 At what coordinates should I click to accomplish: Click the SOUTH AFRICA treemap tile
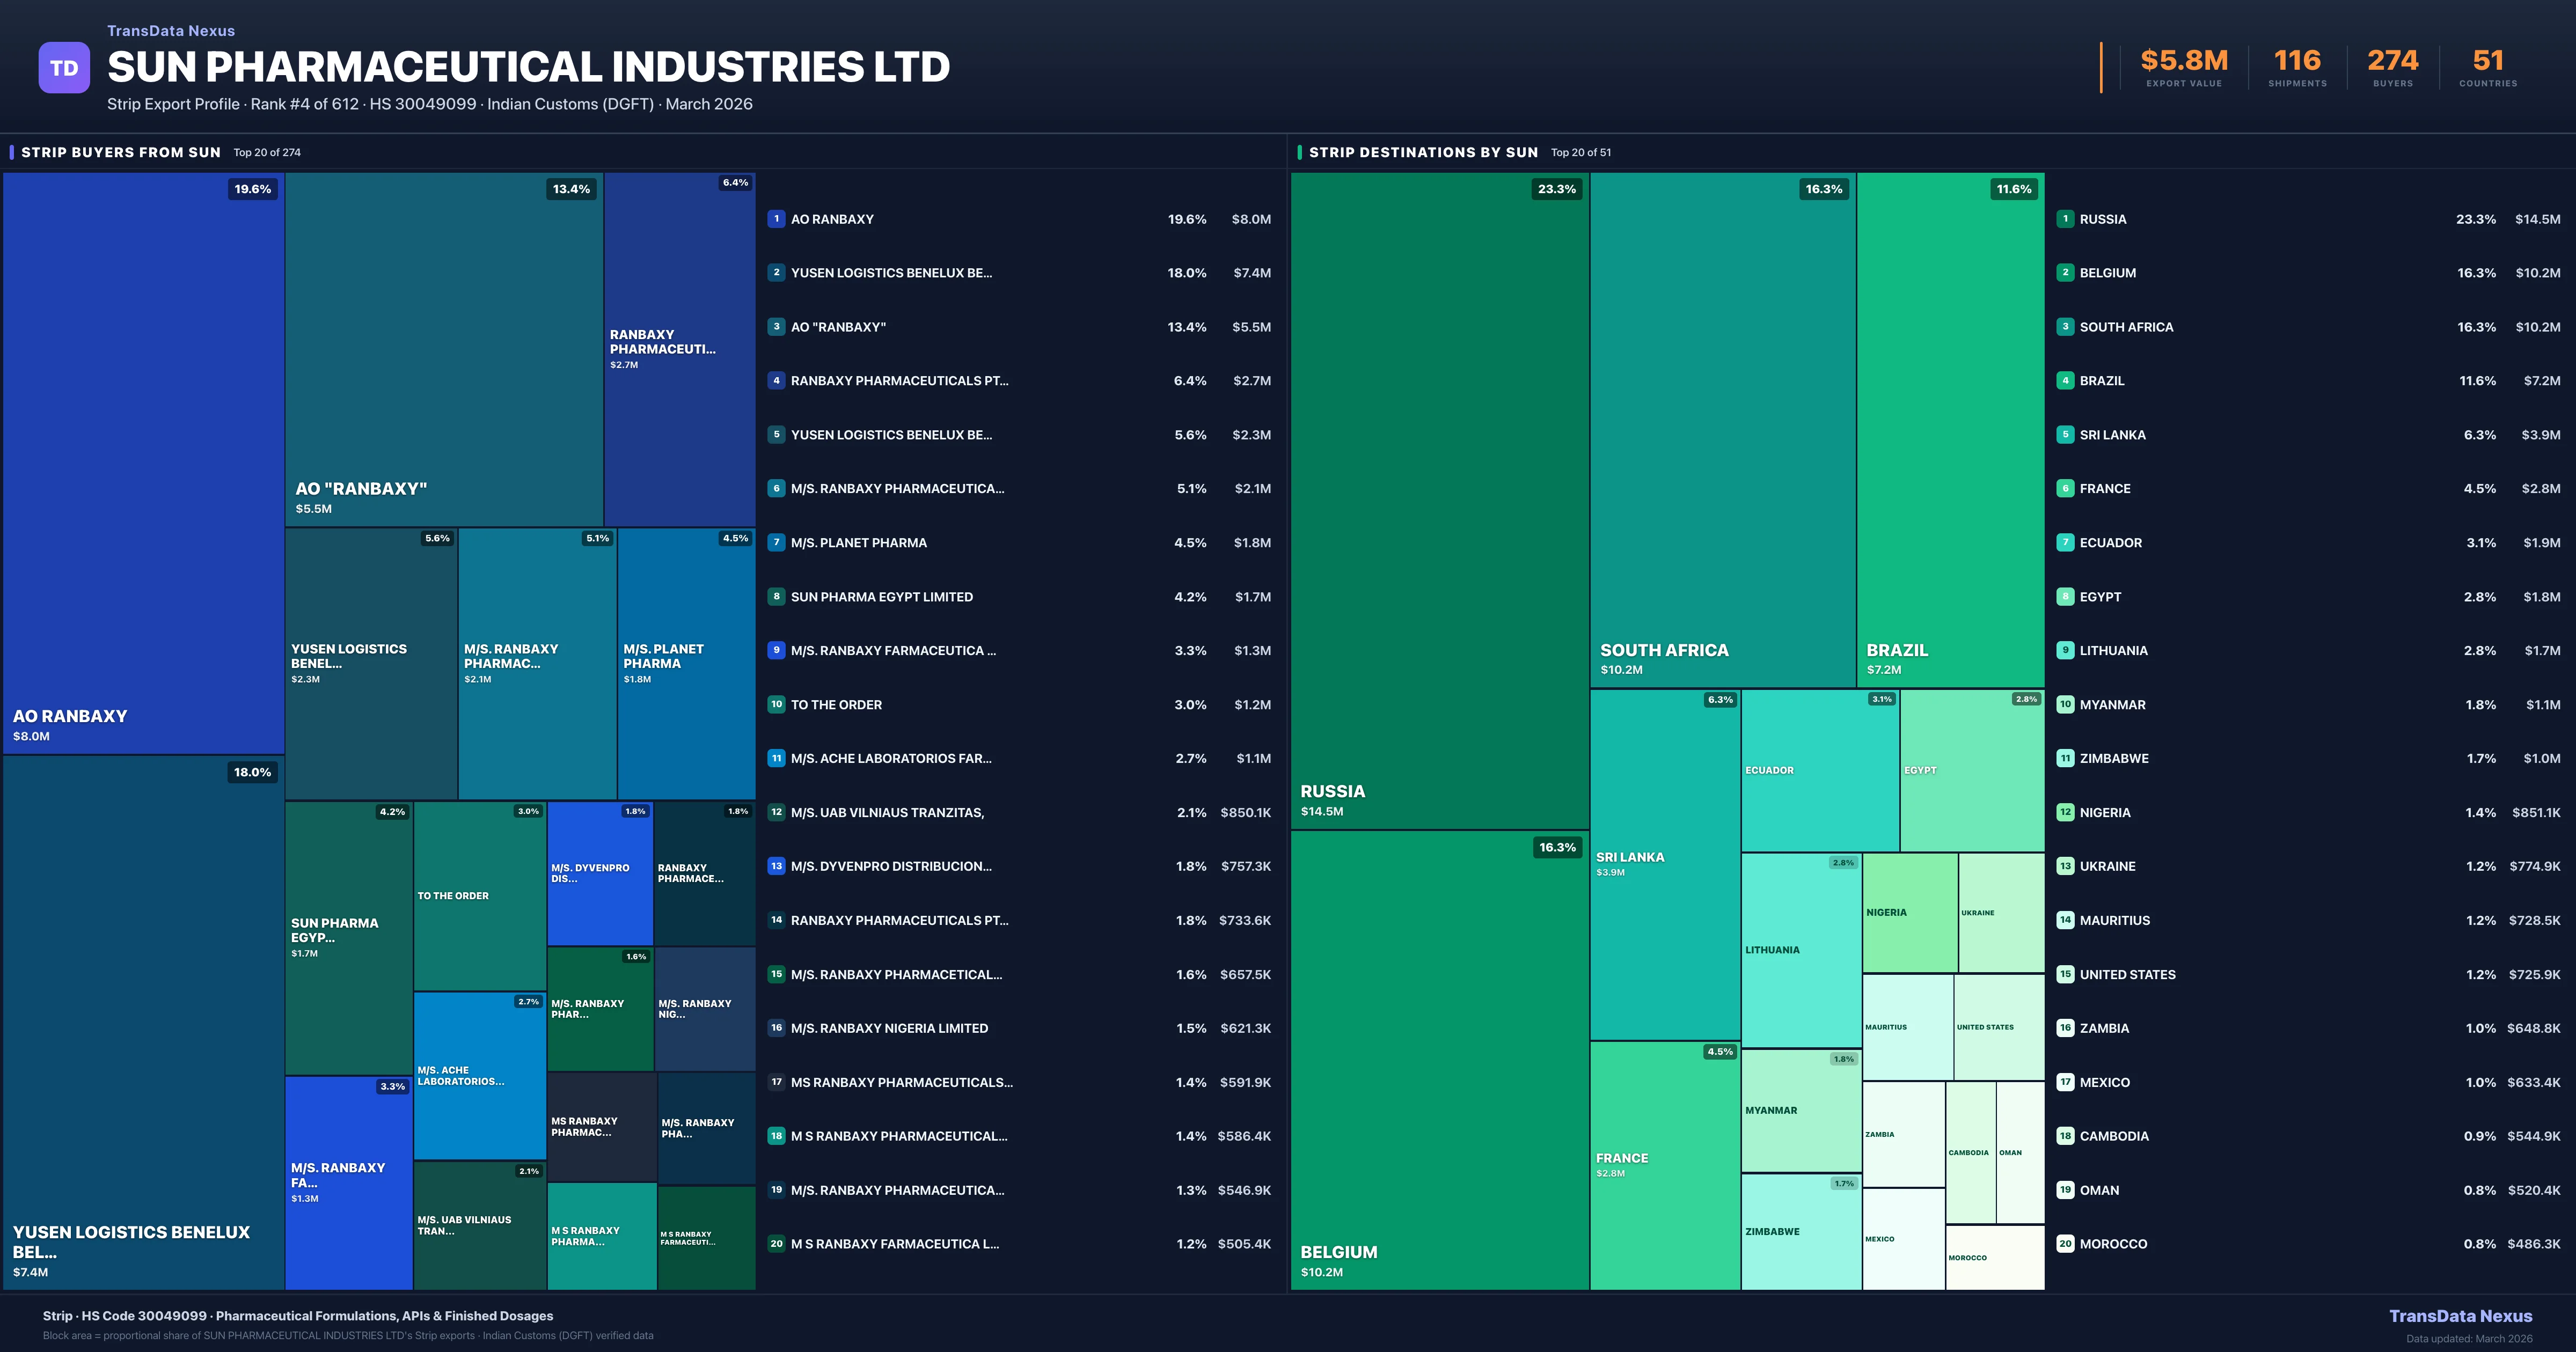coord(1722,430)
